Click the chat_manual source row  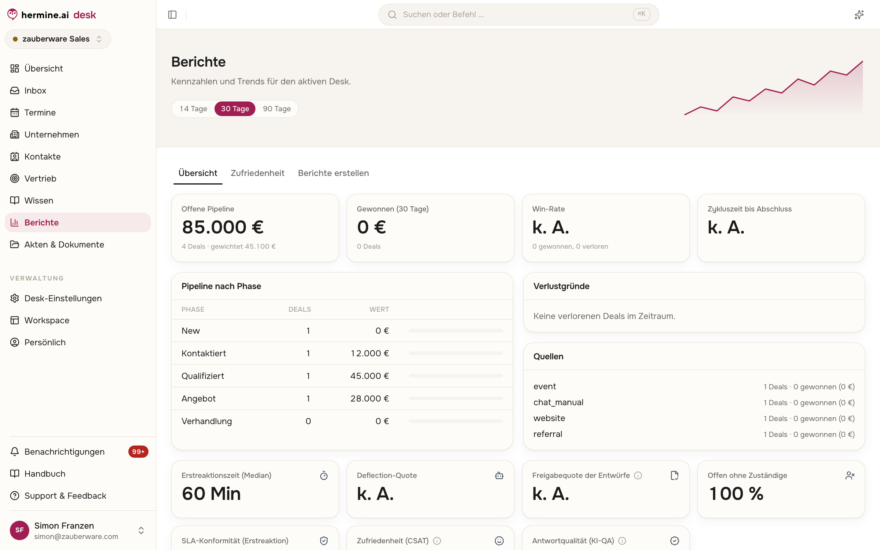(694, 402)
